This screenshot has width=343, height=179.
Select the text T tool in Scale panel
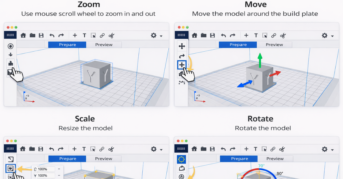pyautogui.click(x=84, y=149)
